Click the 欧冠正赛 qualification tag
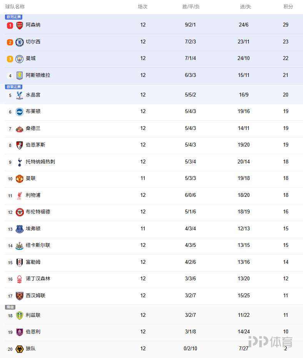Image resolution: width=303 pixels, height=358 pixels. [x=13, y=17]
